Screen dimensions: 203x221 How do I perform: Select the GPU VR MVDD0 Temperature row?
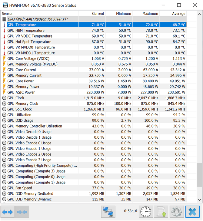pyautogui.click(x=94, y=47)
